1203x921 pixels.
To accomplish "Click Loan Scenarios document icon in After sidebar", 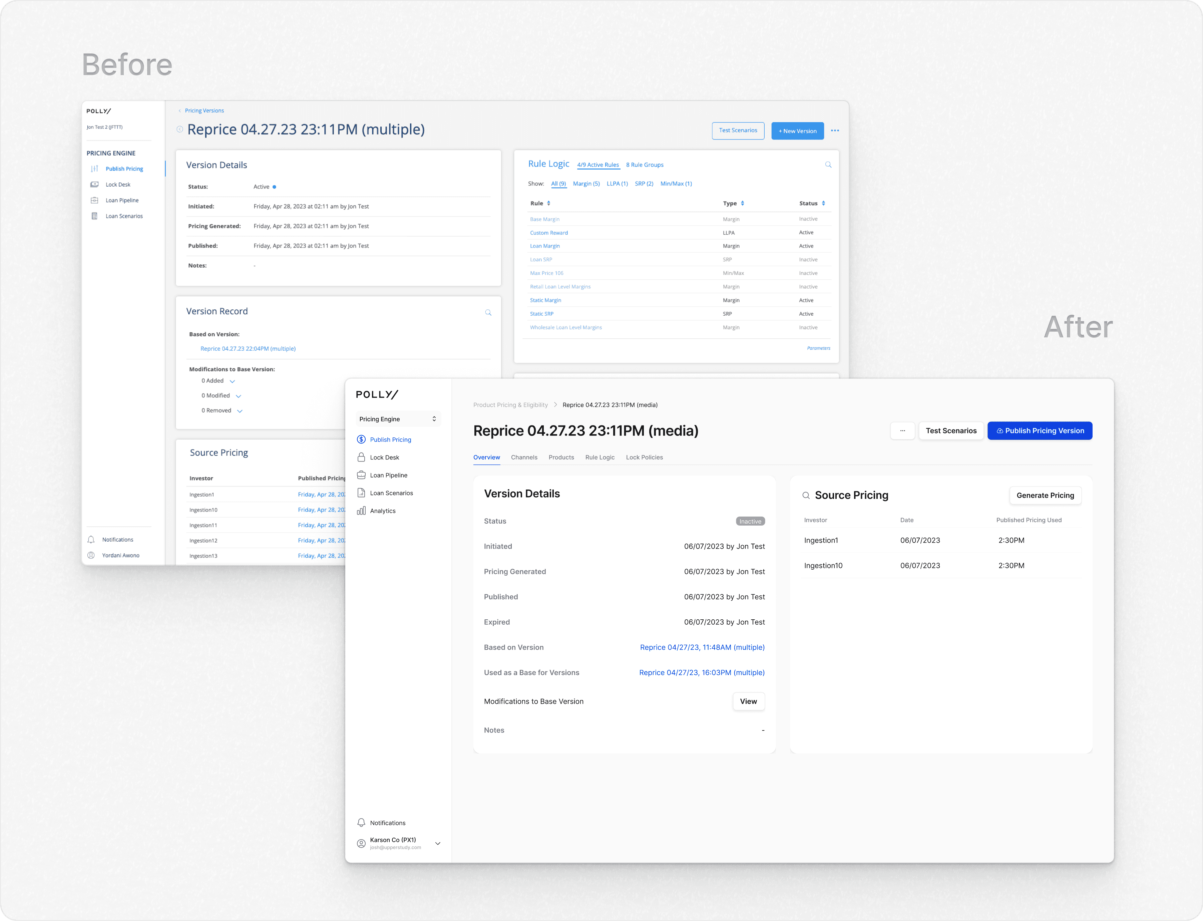I will click(x=361, y=493).
